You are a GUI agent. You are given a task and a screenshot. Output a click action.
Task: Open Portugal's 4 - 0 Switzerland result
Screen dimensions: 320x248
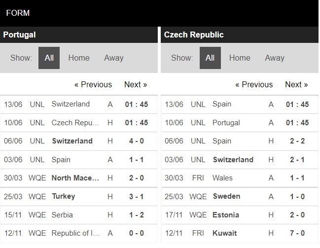(79, 141)
